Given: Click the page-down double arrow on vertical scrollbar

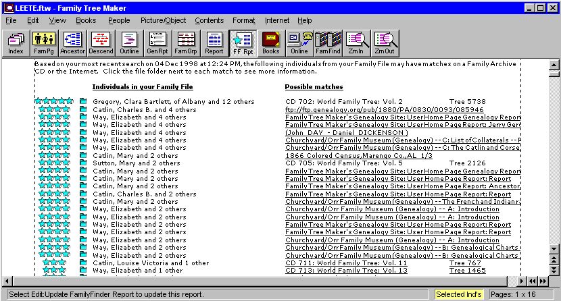Looking at the screenshot, I should [x=554, y=270].
